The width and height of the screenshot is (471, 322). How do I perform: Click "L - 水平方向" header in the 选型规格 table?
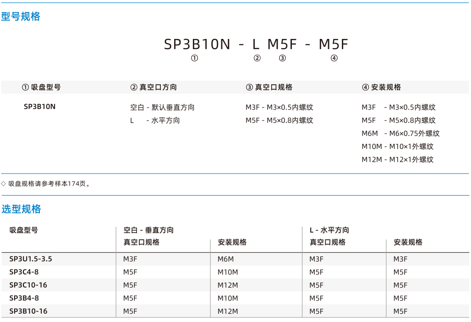[329, 230]
